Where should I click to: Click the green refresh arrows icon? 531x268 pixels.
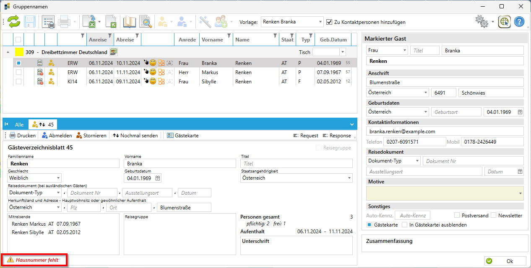(14, 22)
